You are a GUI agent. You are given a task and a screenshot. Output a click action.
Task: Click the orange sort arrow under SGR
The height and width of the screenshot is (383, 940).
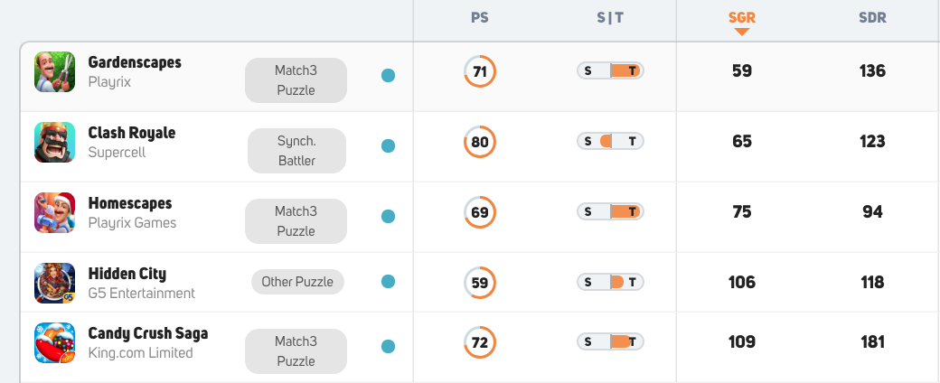741,32
